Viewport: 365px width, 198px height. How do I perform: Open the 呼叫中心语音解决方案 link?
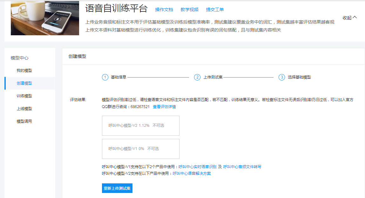point(192,174)
